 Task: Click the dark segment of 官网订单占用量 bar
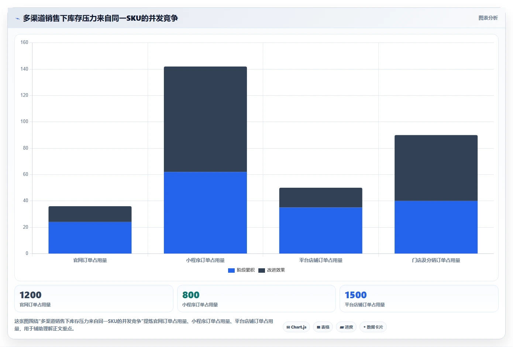point(90,214)
